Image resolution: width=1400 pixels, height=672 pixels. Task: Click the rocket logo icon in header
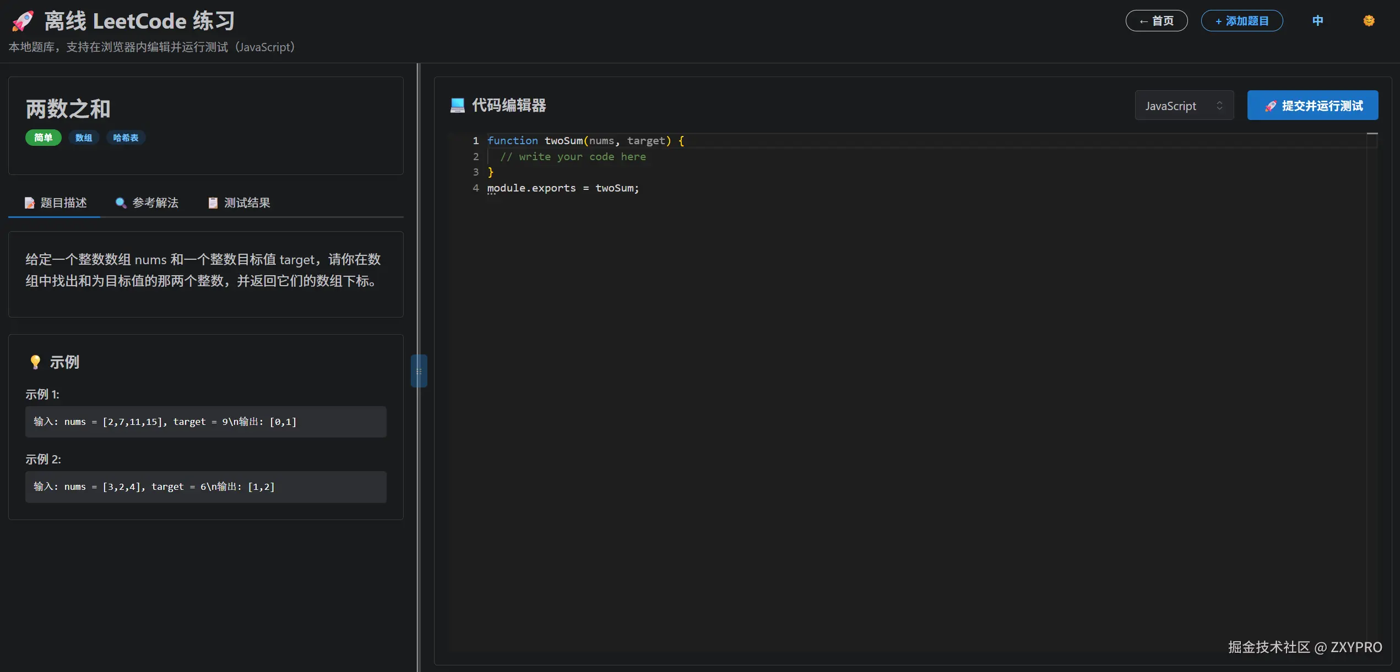[x=23, y=21]
